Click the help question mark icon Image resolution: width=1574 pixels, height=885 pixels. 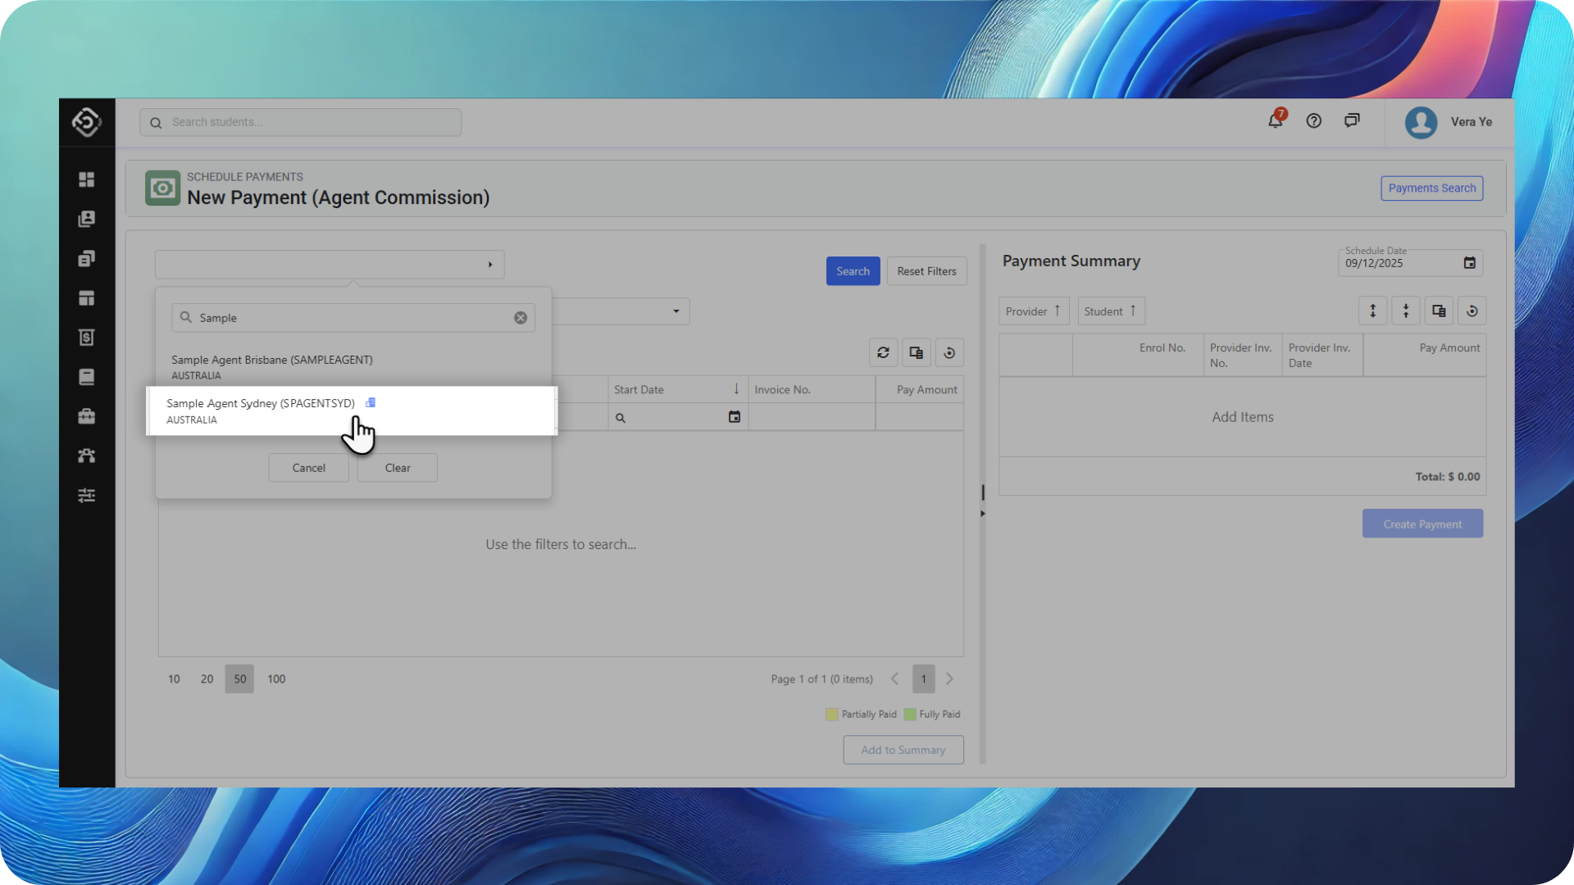[x=1313, y=121]
